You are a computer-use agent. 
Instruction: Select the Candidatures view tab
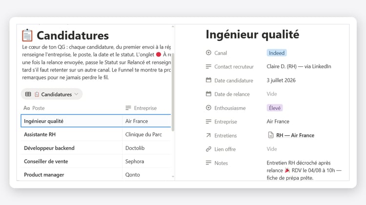52,94
